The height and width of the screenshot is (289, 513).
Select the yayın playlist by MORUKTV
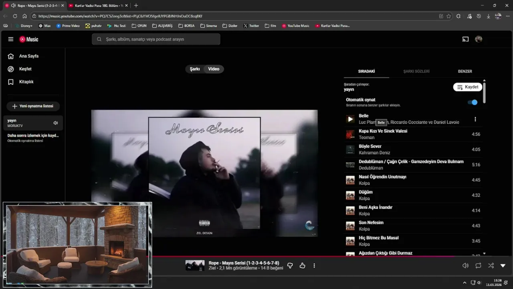point(33,123)
